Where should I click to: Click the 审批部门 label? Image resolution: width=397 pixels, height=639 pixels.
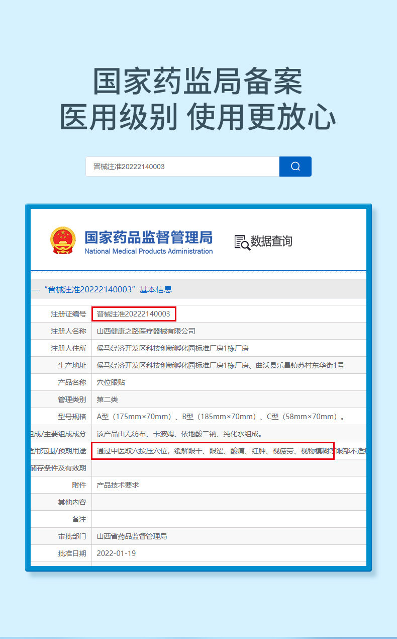pos(72,536)
